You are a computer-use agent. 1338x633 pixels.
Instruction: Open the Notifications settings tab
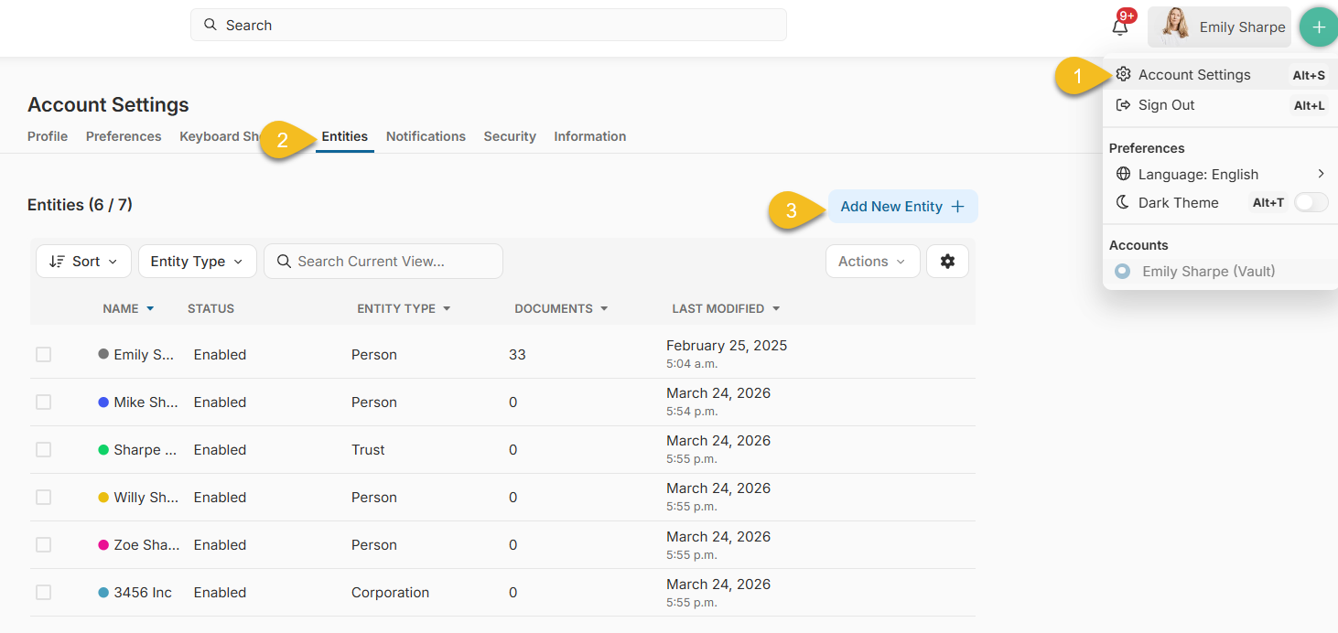tap(426, 135)
